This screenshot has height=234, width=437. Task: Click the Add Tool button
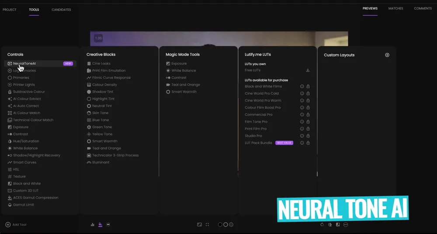pyautogui.click(x=16, y=224)
